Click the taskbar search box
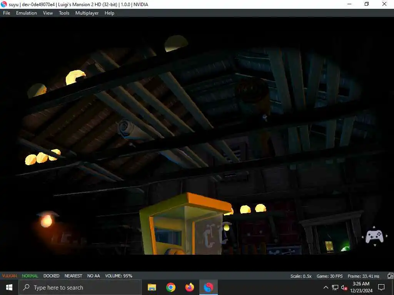394x295 pixels. point(80,287)
